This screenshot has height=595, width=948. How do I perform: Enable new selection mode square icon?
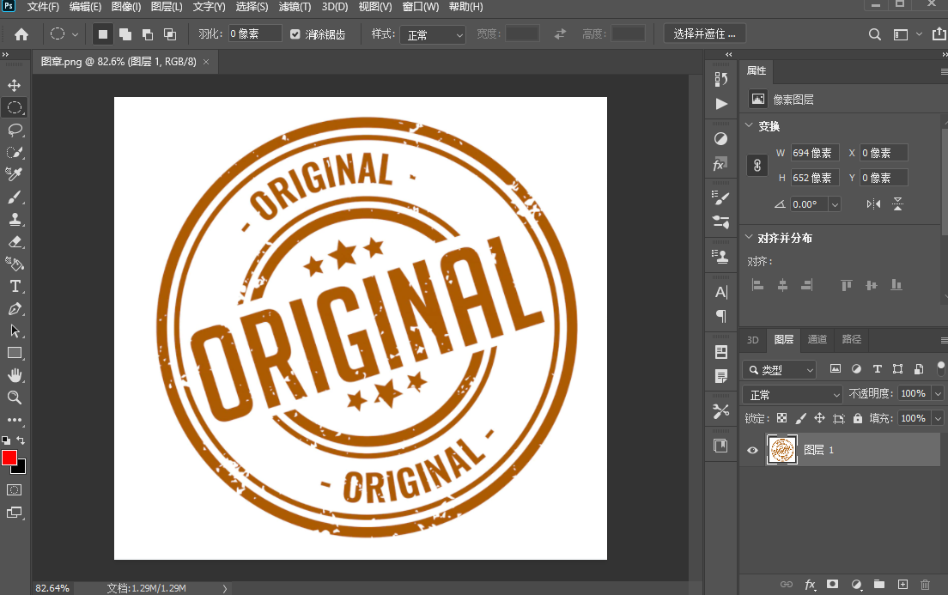(103, 34)
